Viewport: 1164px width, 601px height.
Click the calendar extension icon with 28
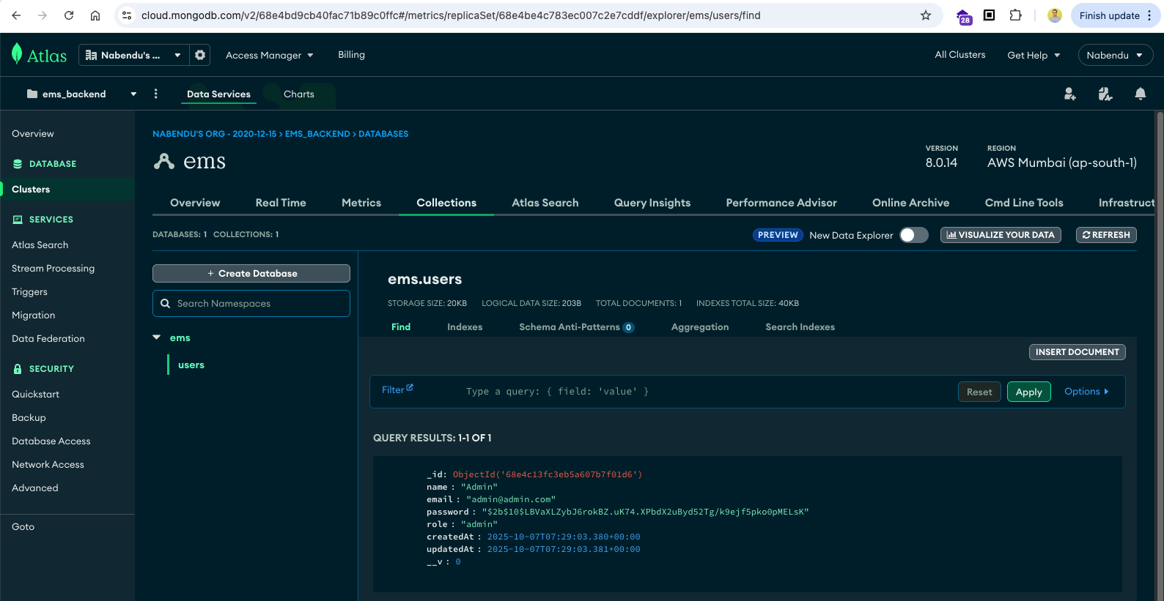pyautogui.click(x=965, y=16)
